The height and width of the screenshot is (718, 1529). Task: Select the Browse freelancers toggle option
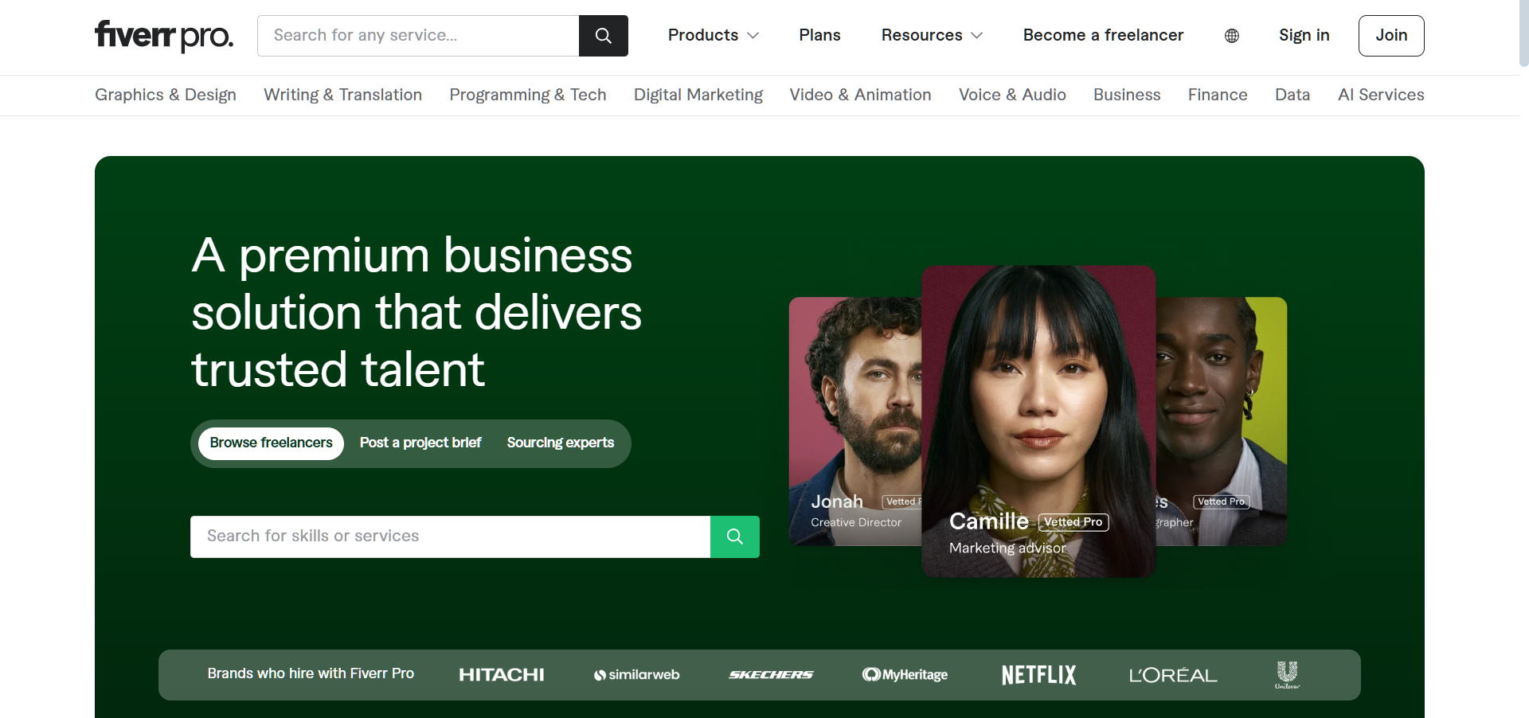point(271,443)
